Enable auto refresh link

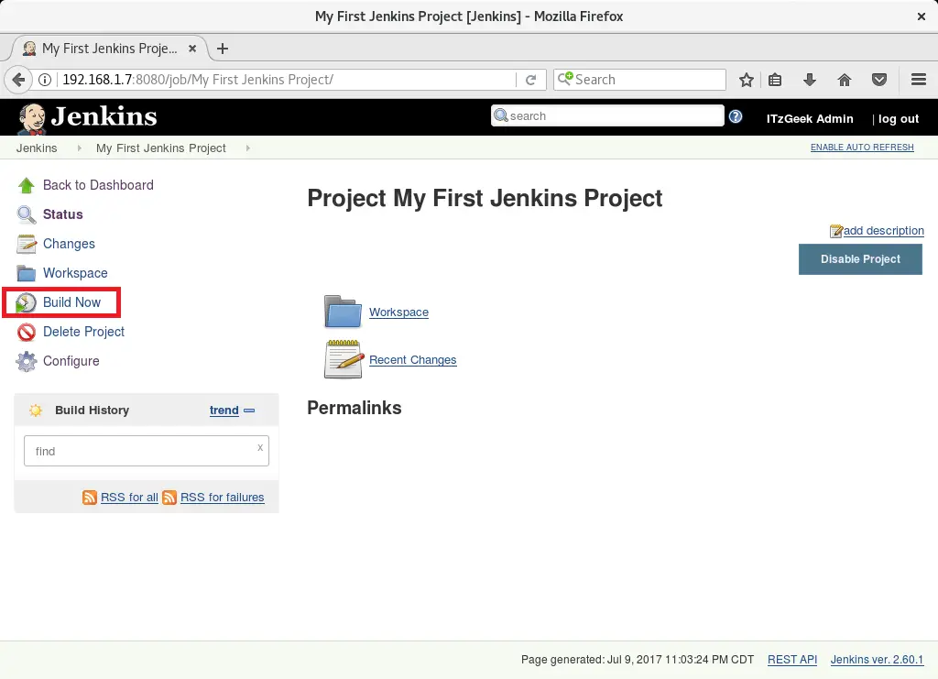(x=862, y=148)
